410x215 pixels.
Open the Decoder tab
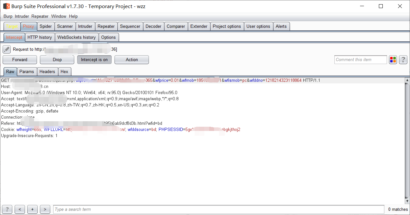(x=153, y=26)
